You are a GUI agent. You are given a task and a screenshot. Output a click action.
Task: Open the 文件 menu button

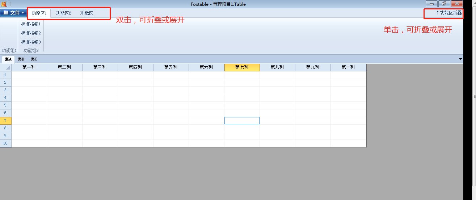point(13,13)
